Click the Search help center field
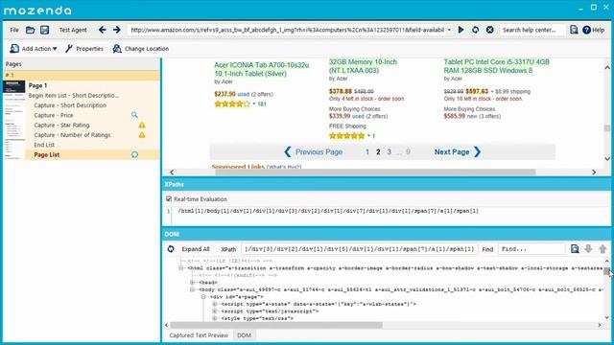Image resolution: width=614 pixels, height=345 pixels. pos(532,30)
